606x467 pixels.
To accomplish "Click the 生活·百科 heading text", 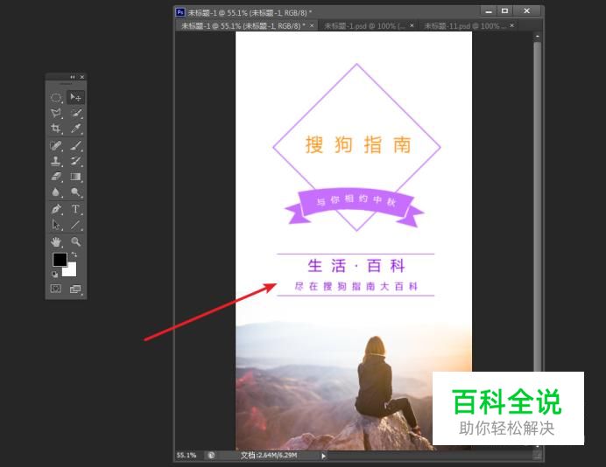I will point(356,266).
